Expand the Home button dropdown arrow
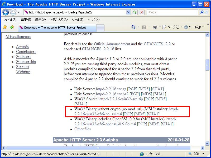The height and width of the screenshot is (158, 211). coord(138,27)
